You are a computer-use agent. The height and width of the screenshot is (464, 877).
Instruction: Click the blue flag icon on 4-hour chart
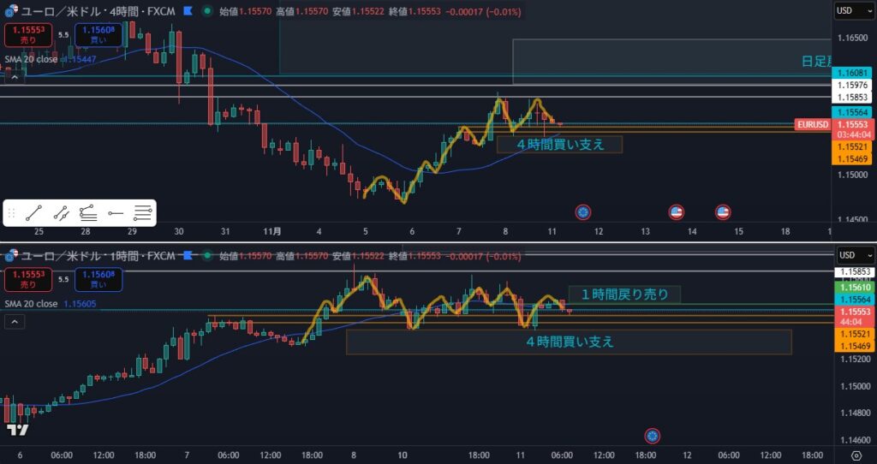(188, 12)
